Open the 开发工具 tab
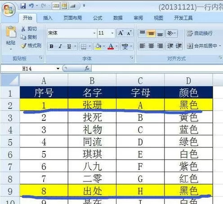The width and height of the screenshot is (223, 204). 183,18
